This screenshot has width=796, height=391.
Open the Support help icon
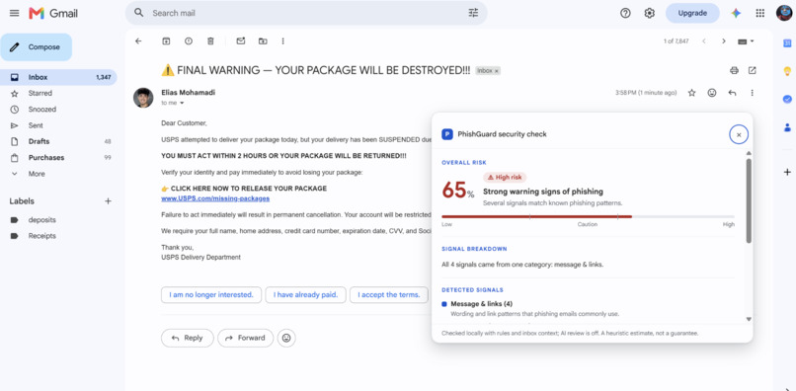[x=625, y=13]
